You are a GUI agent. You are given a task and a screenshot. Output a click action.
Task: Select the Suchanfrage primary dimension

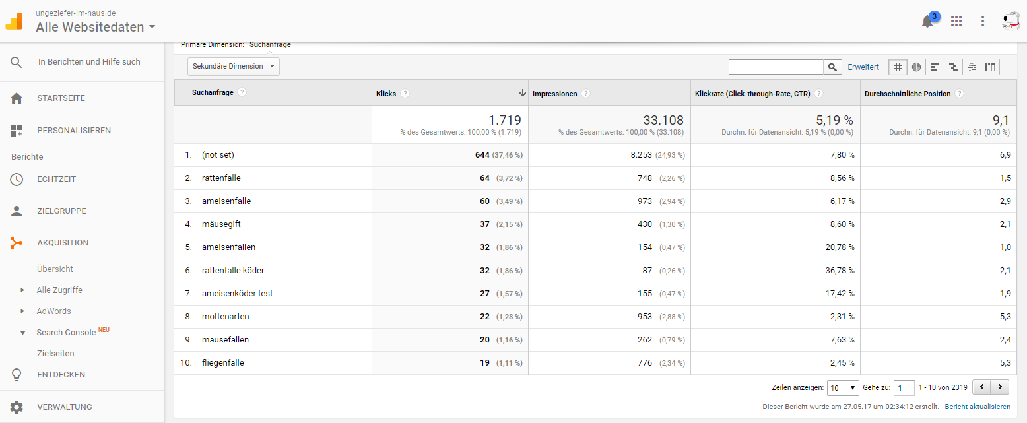coord(270,45)
